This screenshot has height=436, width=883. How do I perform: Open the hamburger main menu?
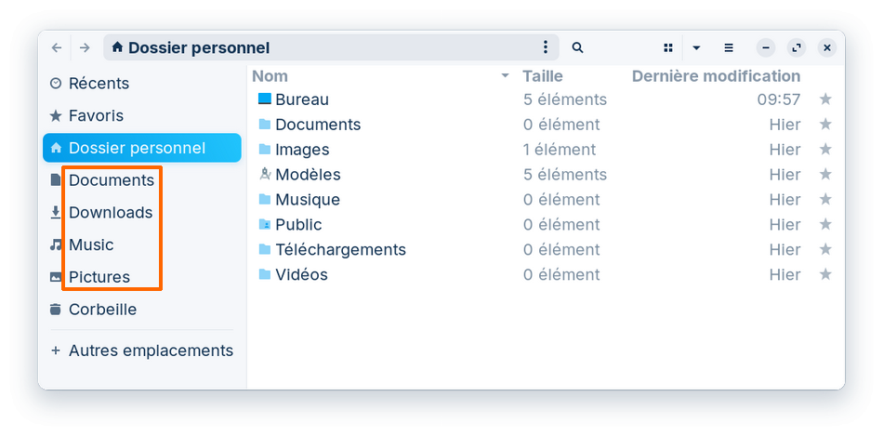(729, 47)
